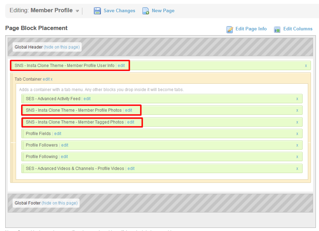
Task: Remove the Member Profile User Info block
Action: (x=306, y=66)
